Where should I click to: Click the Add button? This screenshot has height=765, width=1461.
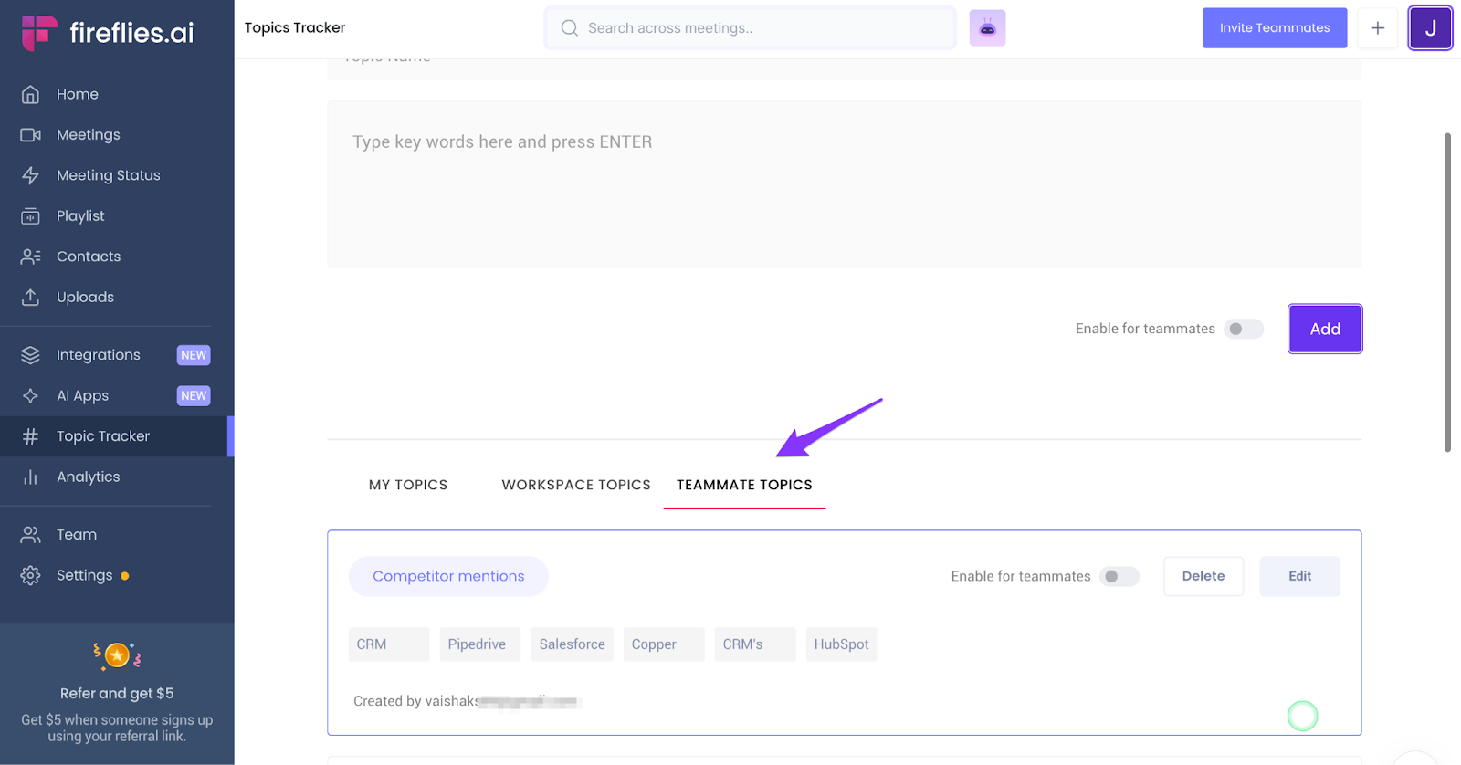click(1325, 329)
